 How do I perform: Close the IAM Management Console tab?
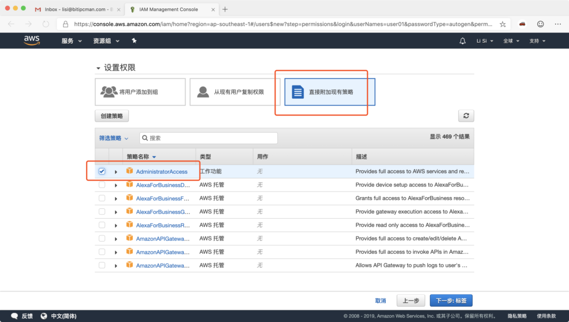tap(213, 10)
